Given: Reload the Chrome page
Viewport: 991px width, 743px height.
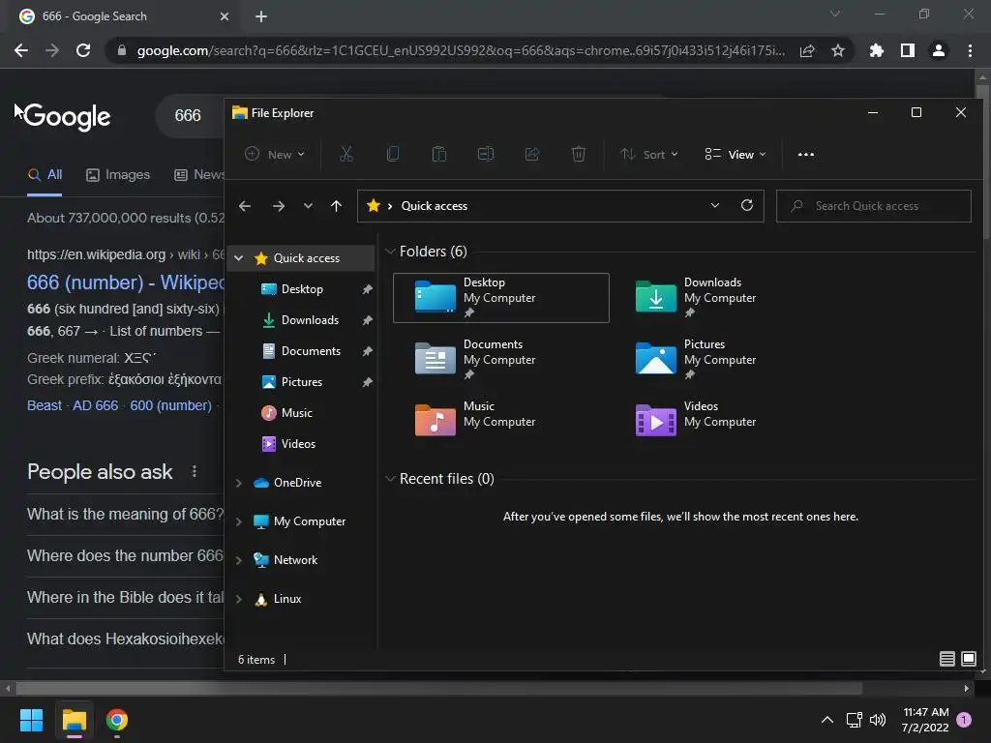Looking at the screenshot, I should pos(83,50).
